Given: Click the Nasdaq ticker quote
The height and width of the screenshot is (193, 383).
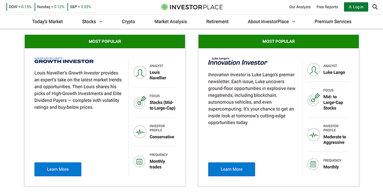Looking at the screenshot, I should click(51, 7).
